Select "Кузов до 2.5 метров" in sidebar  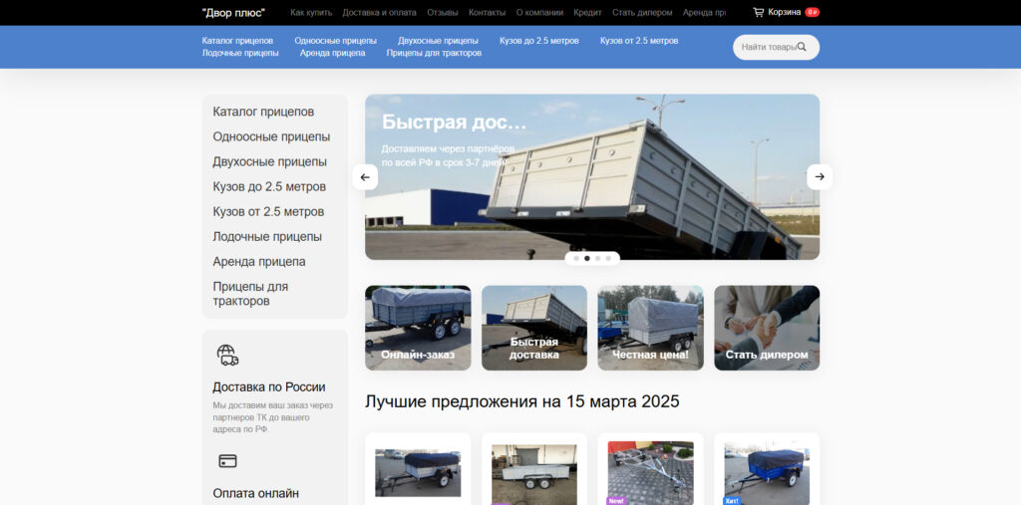coord(269,187)
